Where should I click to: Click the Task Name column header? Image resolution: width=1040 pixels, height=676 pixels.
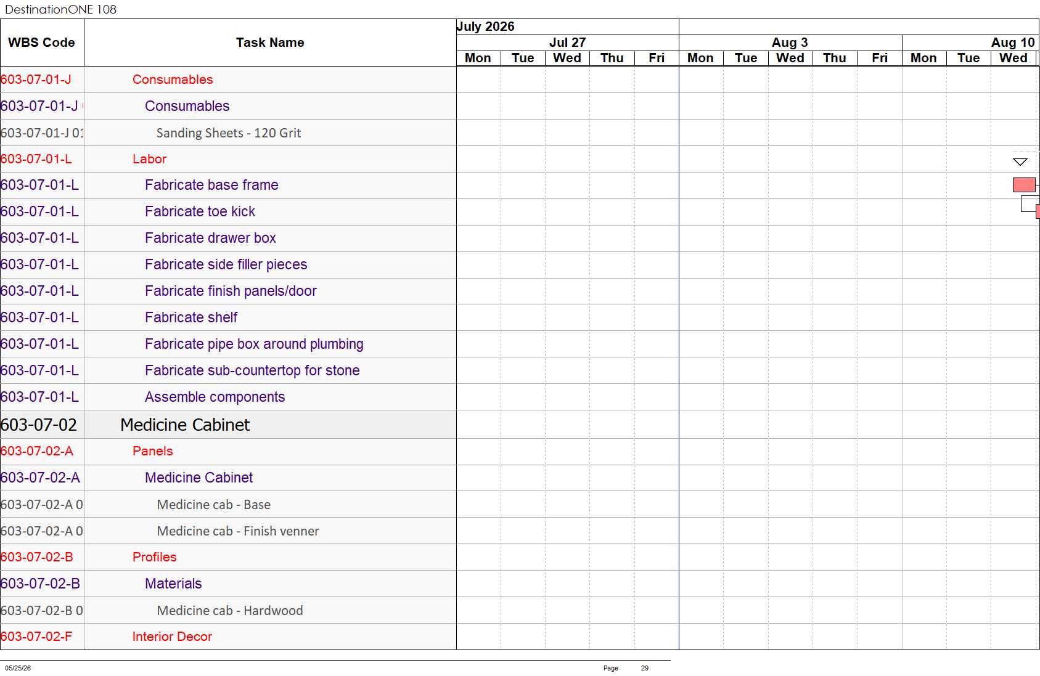pos(270,43)
